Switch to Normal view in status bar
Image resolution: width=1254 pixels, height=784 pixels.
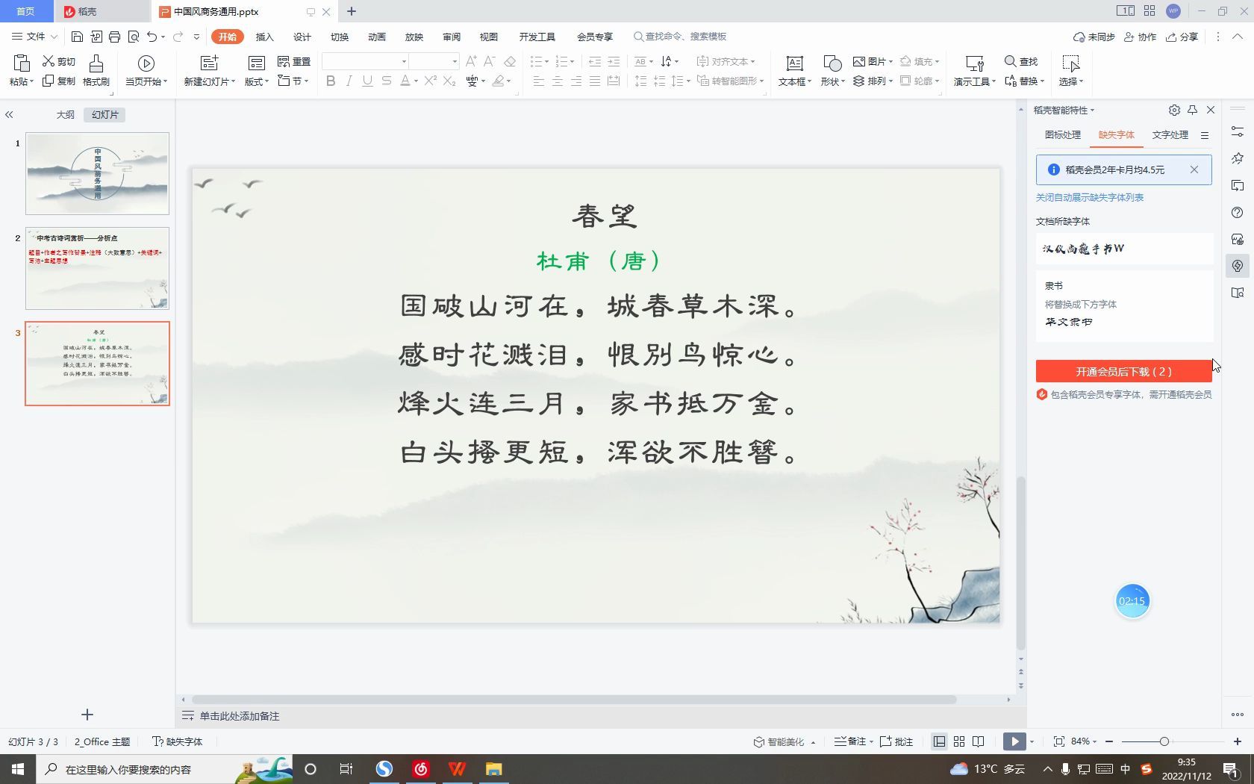[940, 741]
